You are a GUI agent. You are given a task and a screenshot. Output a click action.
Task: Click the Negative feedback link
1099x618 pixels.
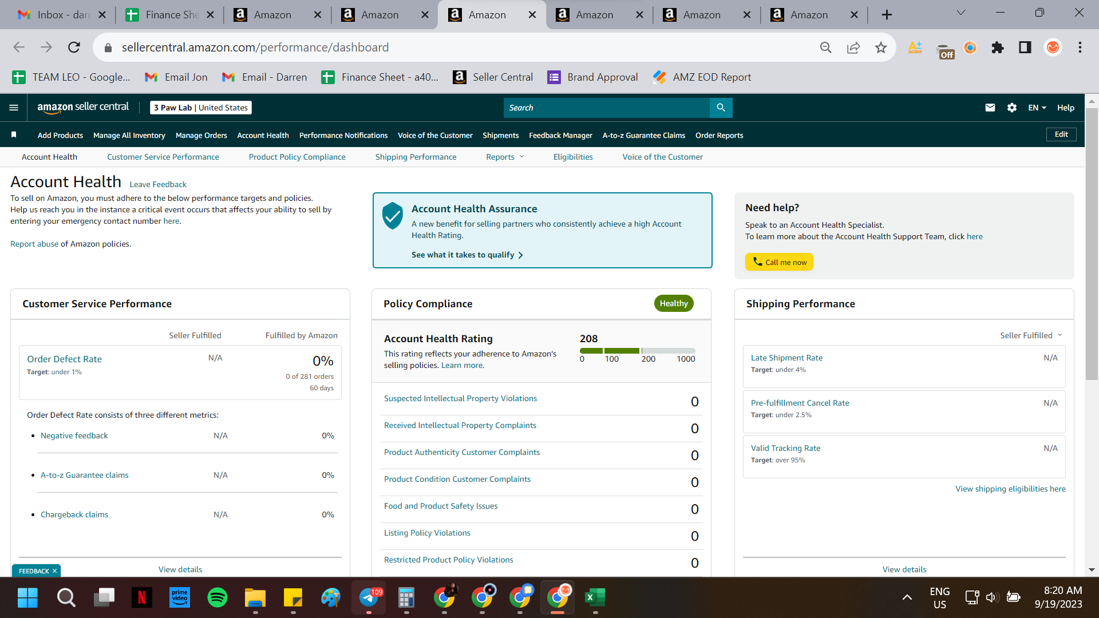click(74, 435)
